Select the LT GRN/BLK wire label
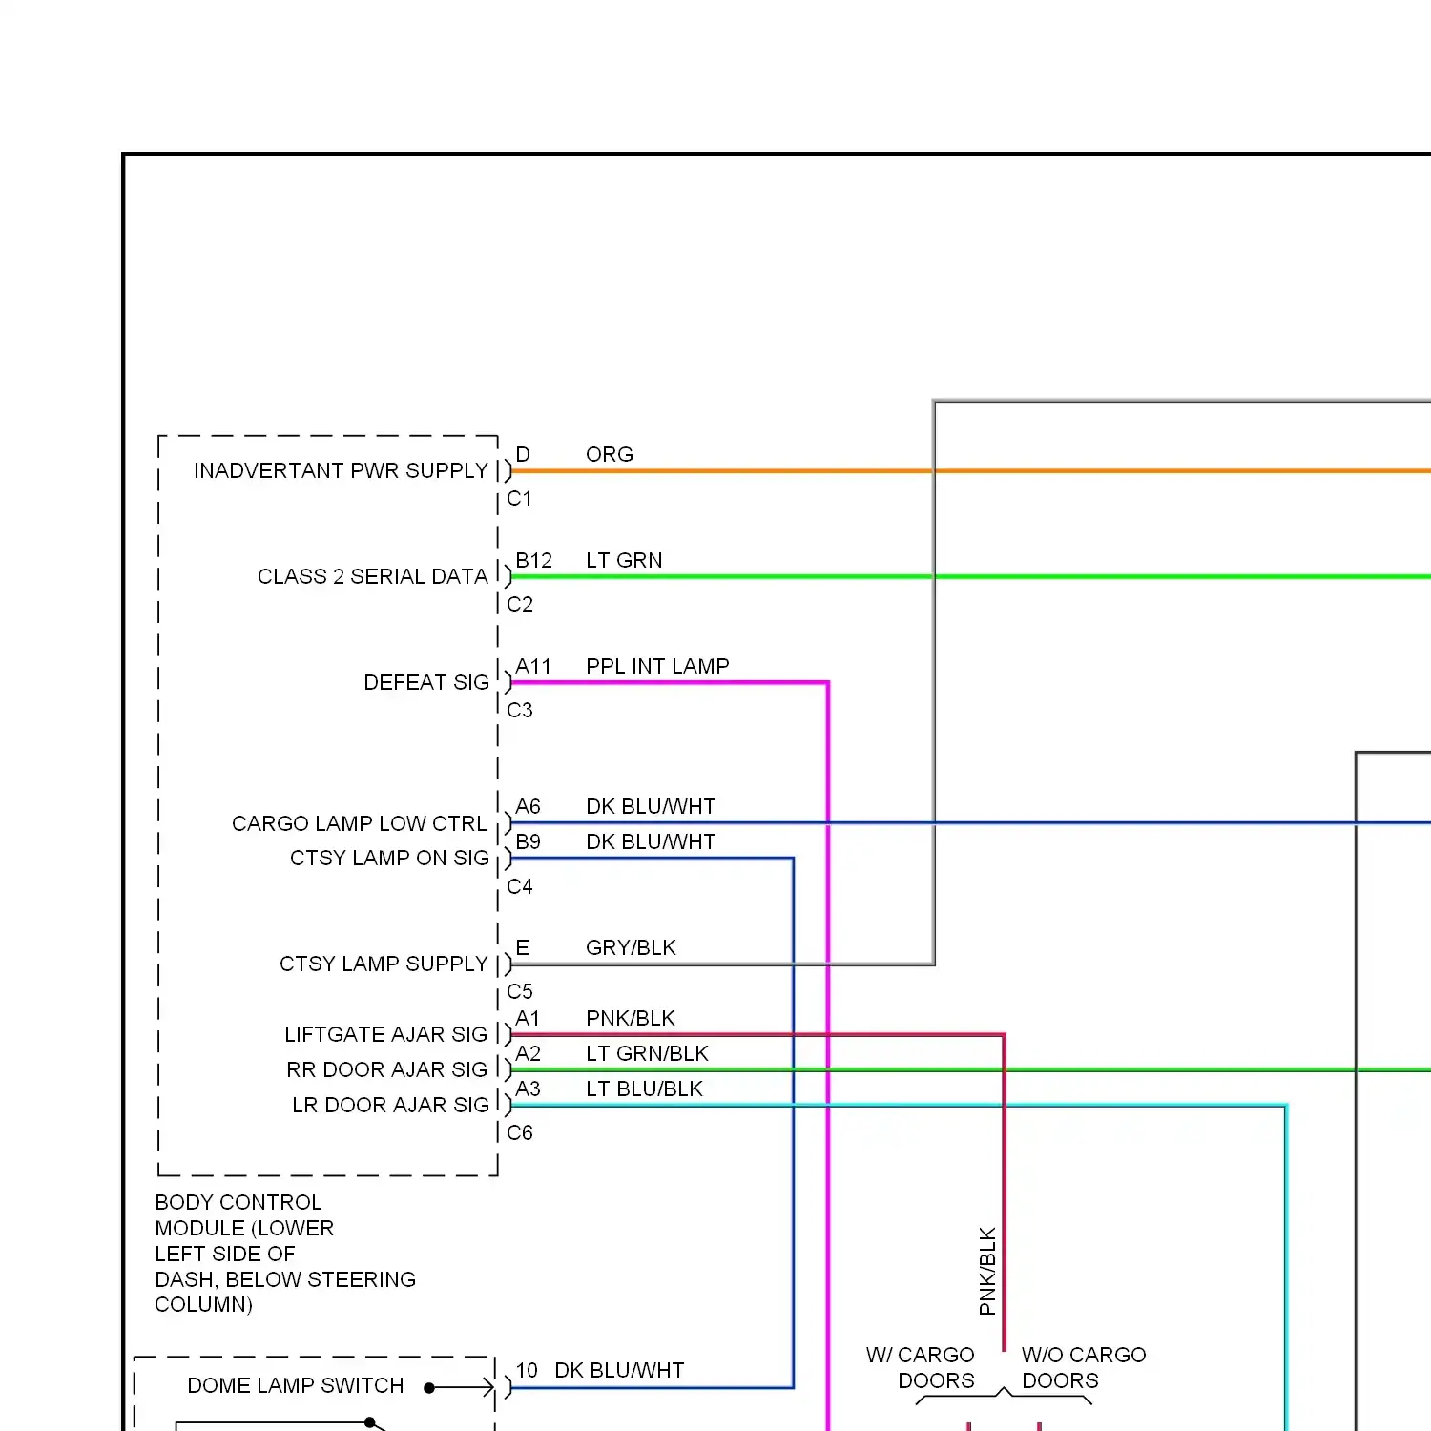 (x=647, y=1053)
